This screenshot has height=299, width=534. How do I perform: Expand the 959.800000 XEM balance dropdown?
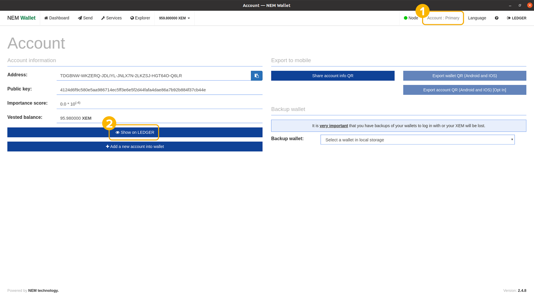(x=174, y=18)
